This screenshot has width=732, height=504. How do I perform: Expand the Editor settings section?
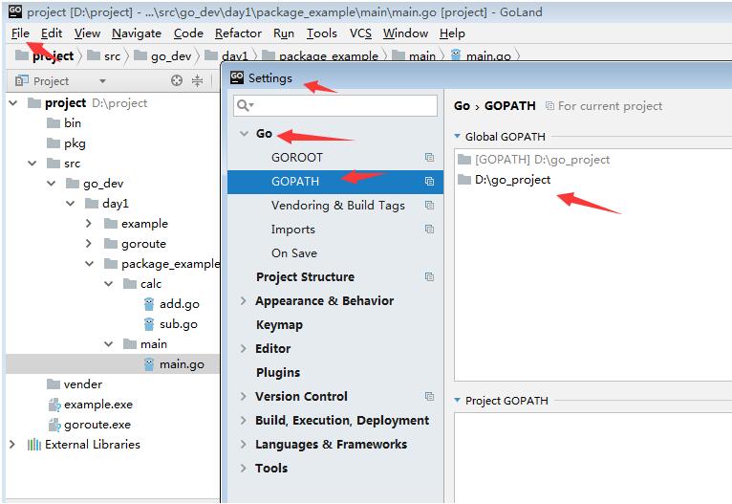click(244, 348)
